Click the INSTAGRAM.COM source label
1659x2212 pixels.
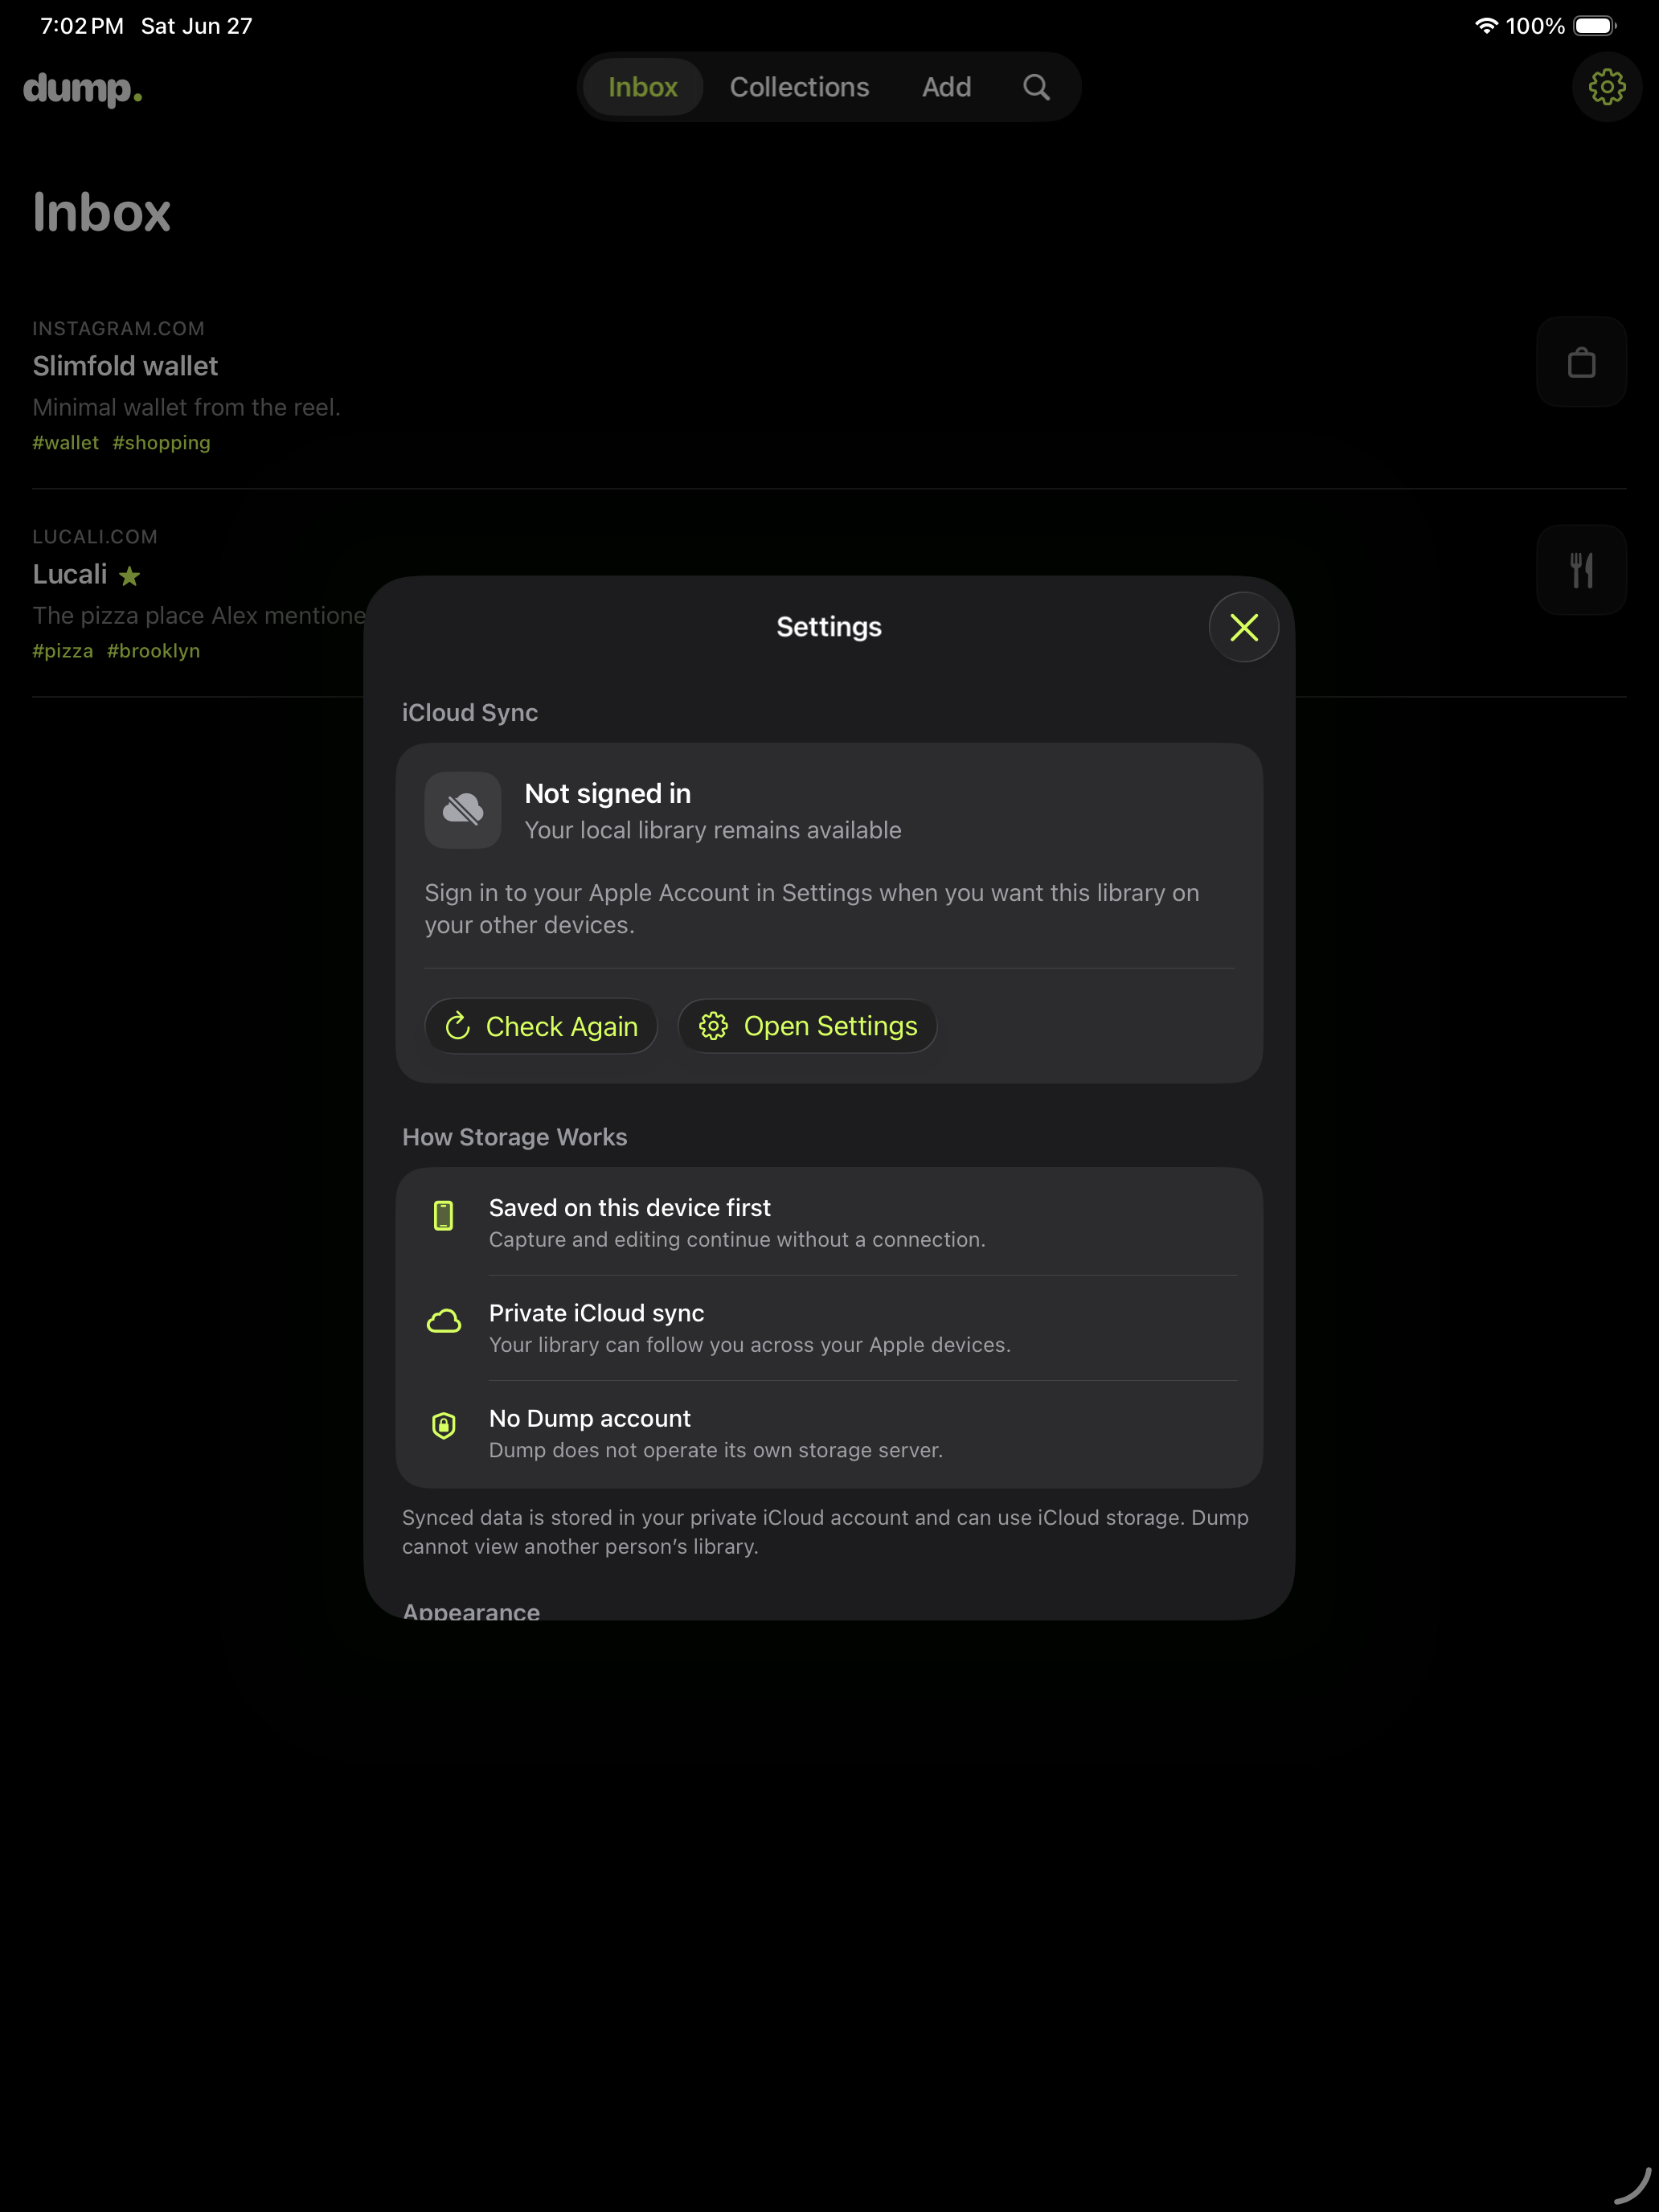tap(118, 328)
